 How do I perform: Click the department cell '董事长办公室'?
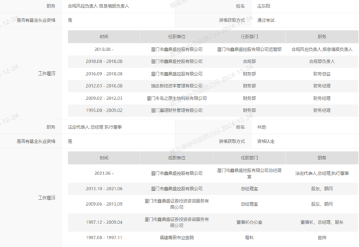(249, 222)
